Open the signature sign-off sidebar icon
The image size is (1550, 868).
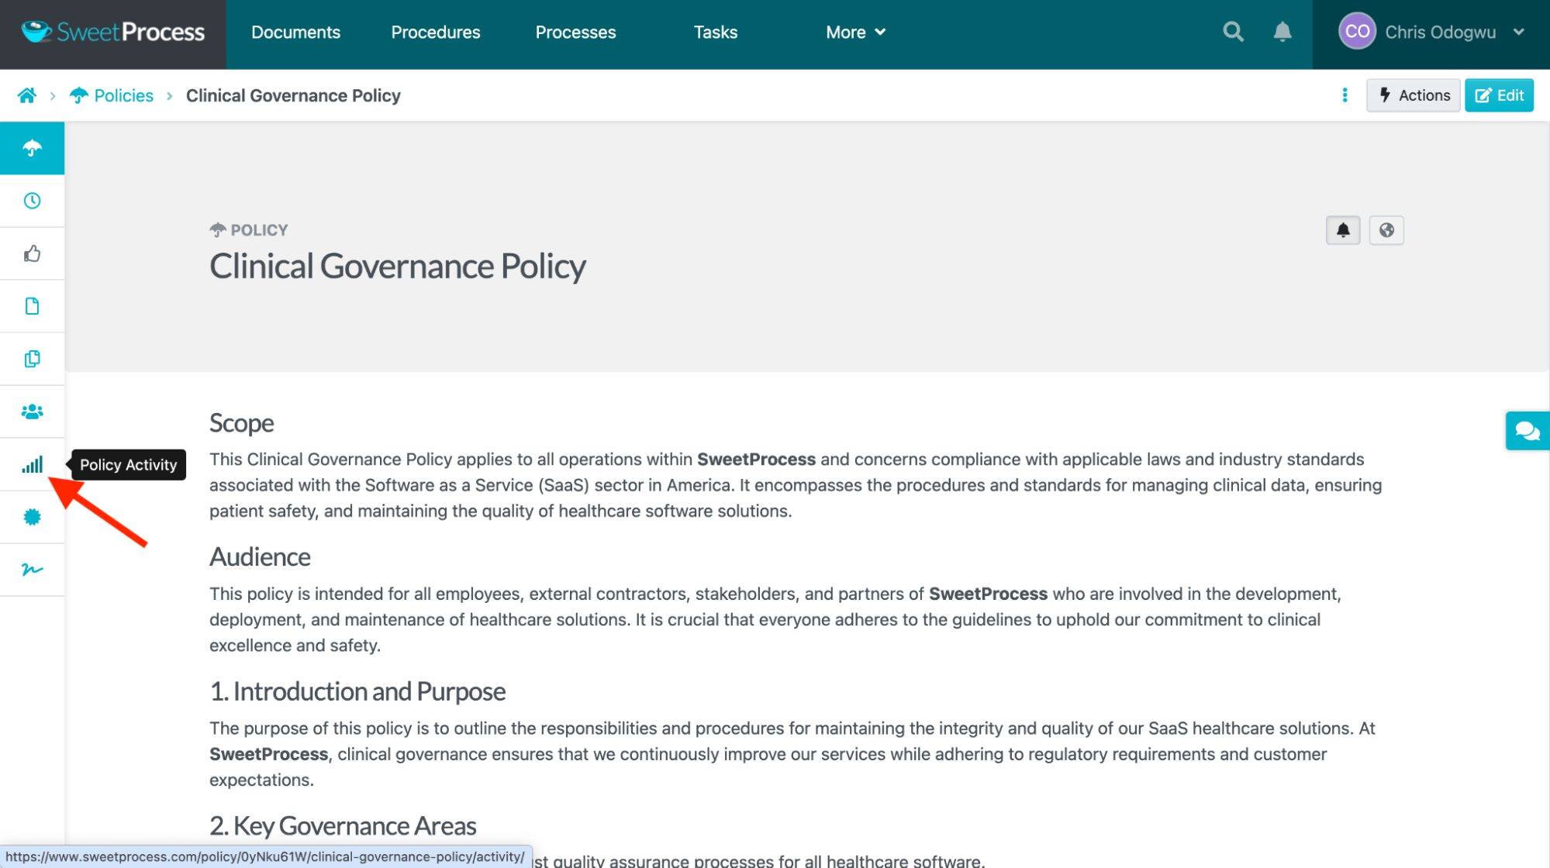click(x=32, y=570)
